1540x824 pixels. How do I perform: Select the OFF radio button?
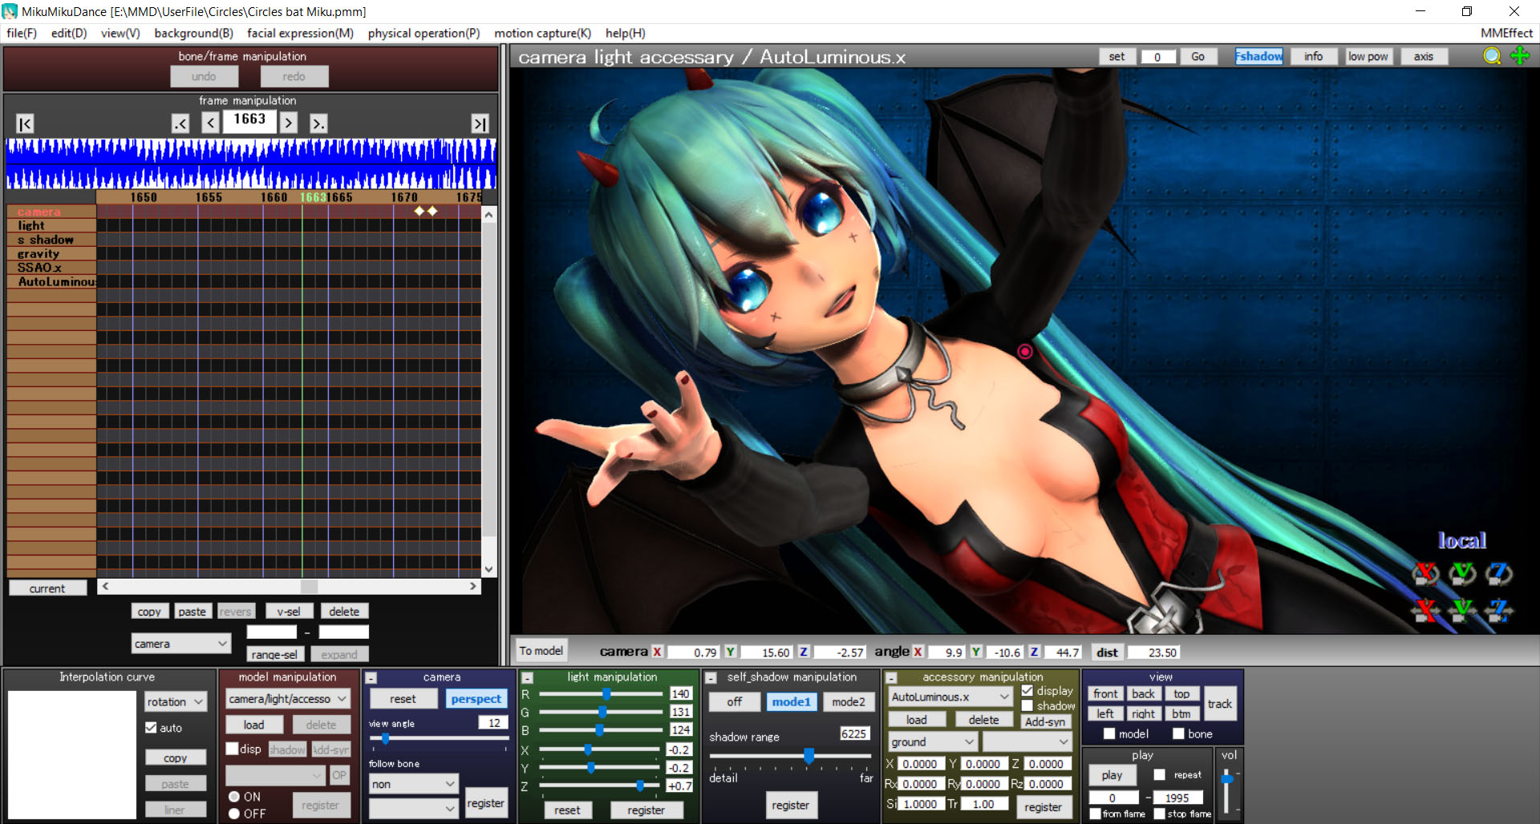pyautogui.click(x=234, y=814)
